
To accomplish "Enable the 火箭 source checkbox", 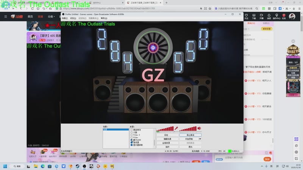I will (x=131, y=133).
